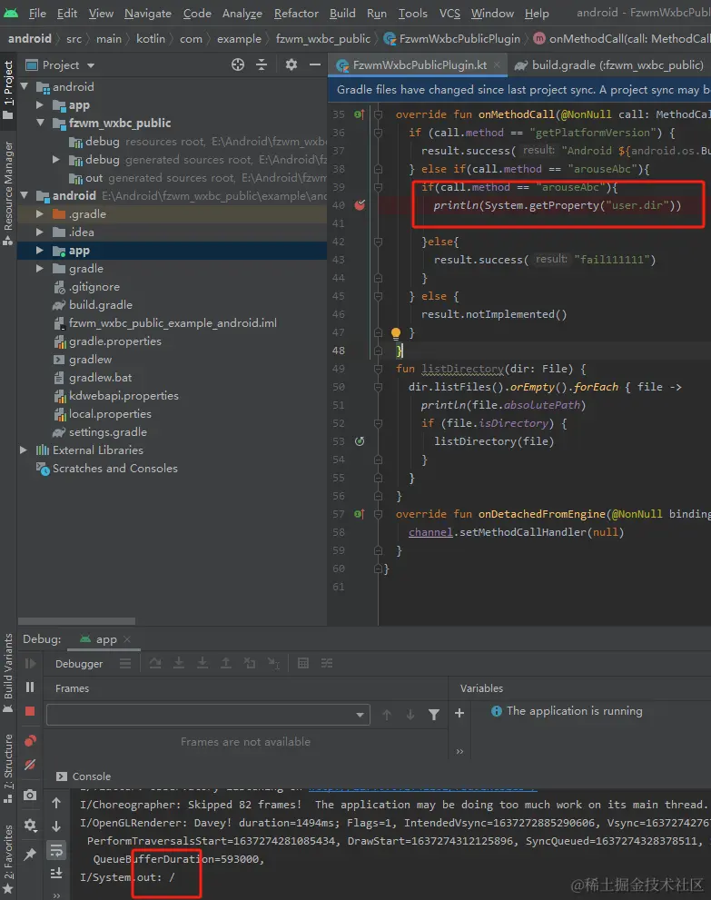
Task: Click the Filter frames funnel icon
Action: tap(434, 714)
